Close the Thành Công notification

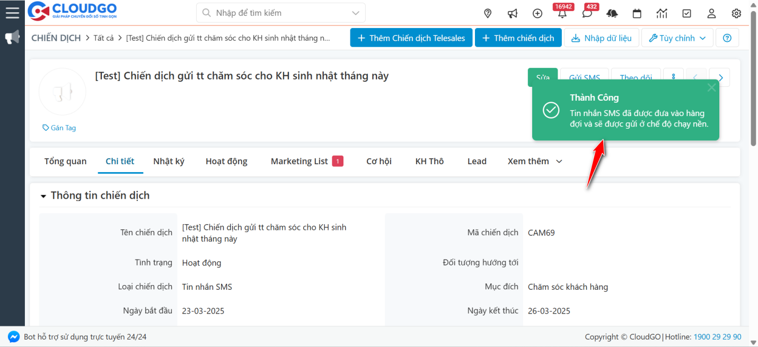click(711, 88)
